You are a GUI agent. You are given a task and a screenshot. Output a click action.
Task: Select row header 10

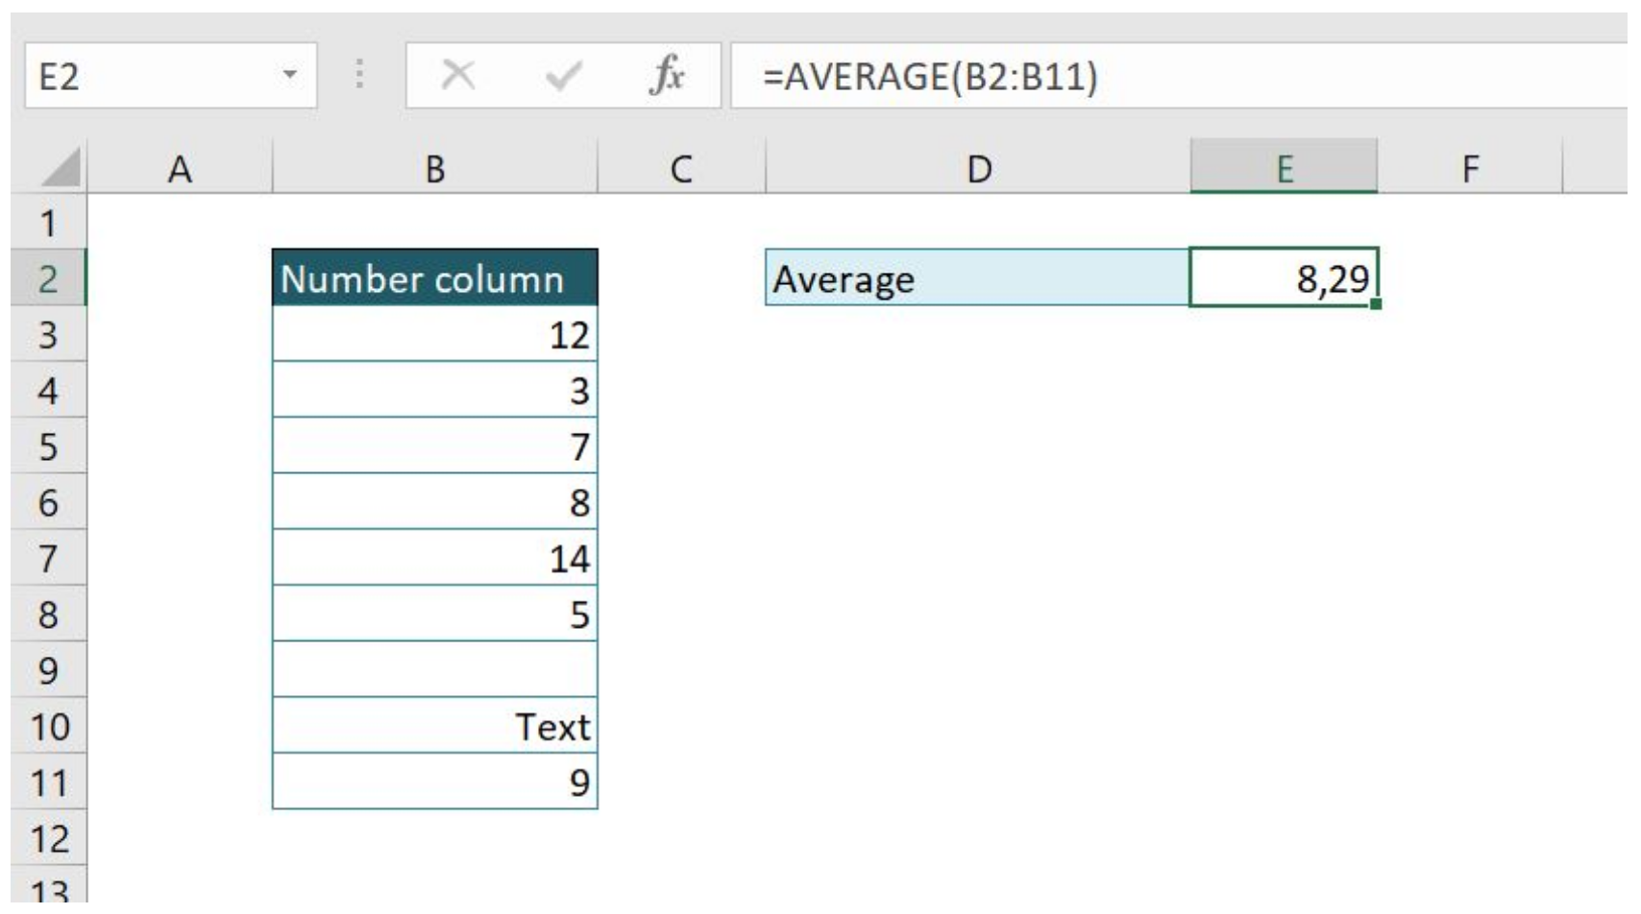click(53, 728)
